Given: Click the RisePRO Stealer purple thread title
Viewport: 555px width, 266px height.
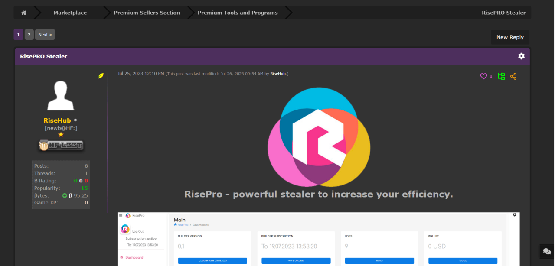Looking at the screenshot, I should [43, 56].
